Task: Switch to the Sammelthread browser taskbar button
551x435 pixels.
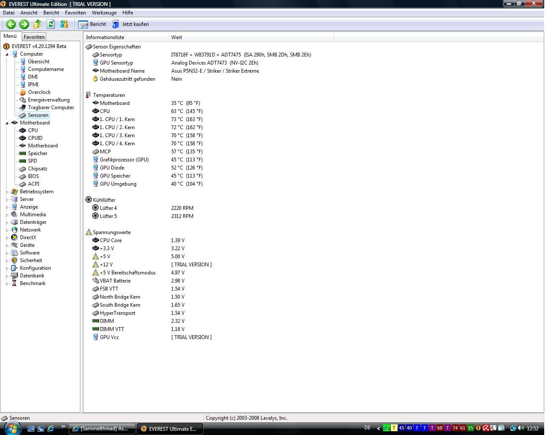Action: [102, 429]
